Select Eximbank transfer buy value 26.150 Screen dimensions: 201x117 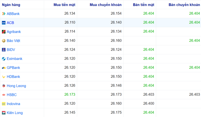click(x=116, y=58)
